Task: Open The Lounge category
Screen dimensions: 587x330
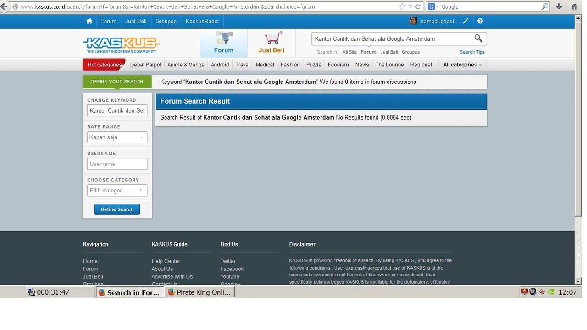Action: pyautogui.click(x=389, y=65)
